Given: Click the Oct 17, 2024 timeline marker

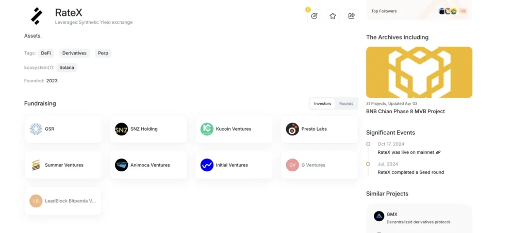Looking at the screenshot, I should click(x=368, y=144).
